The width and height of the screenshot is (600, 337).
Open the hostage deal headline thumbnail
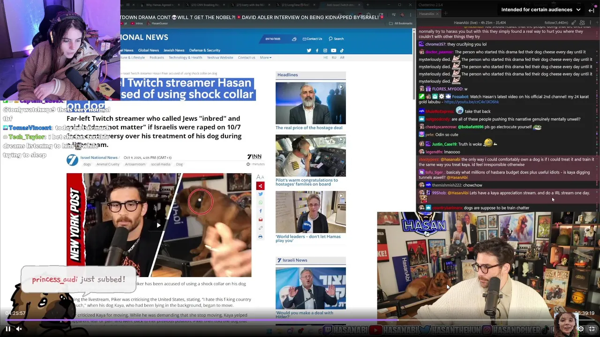(x=311, y=103)
